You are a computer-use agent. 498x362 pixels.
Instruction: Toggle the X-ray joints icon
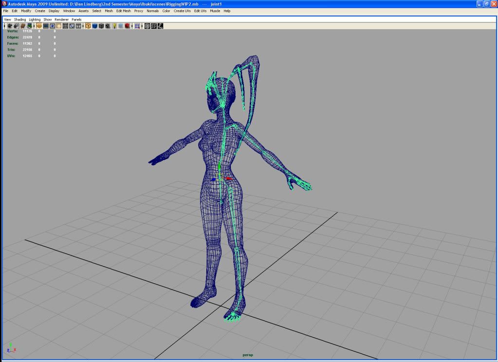click(x=160, y=26)
